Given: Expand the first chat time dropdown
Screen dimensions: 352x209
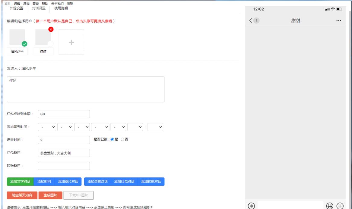Looking at the screenshot, I should [x=47, y=127].
